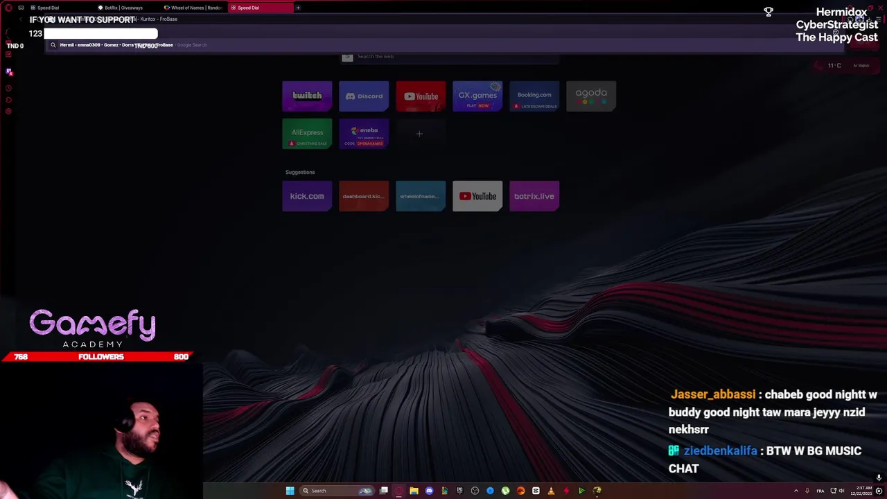Screen dimensions: 887x499
Task: Click the taskbar Search box
Action: pos(337,491)
